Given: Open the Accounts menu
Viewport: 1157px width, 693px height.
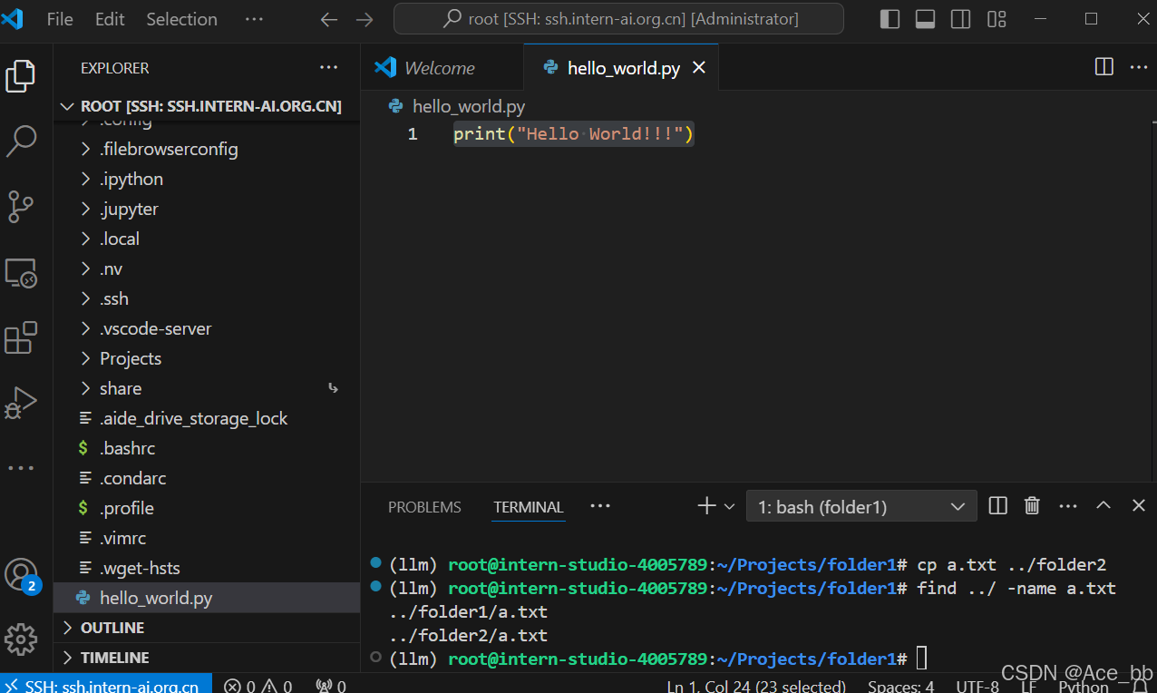Looking at the screenshot, I should [x=21, y=574].
